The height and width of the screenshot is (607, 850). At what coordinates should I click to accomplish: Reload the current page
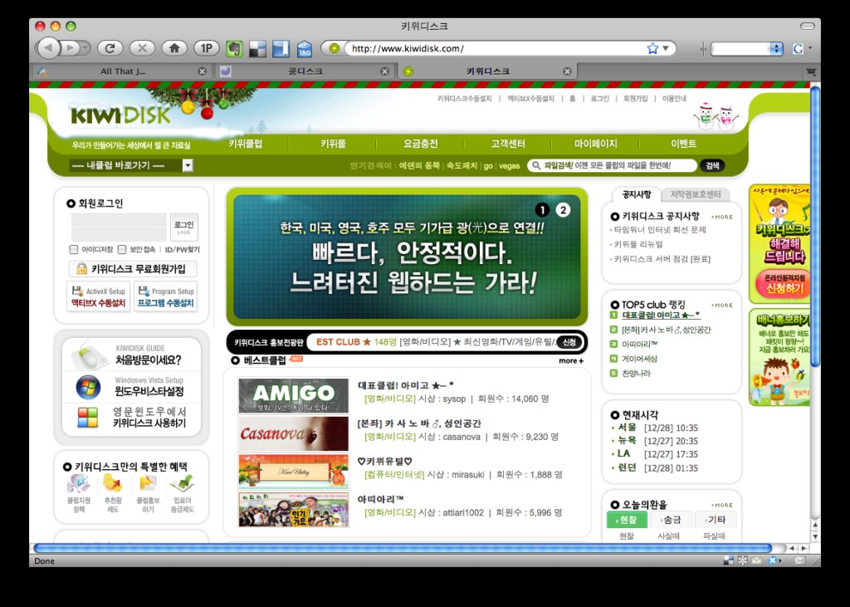(x=110, y=48)
